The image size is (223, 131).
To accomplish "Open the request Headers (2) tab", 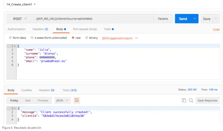I will [x=40, y=29].
